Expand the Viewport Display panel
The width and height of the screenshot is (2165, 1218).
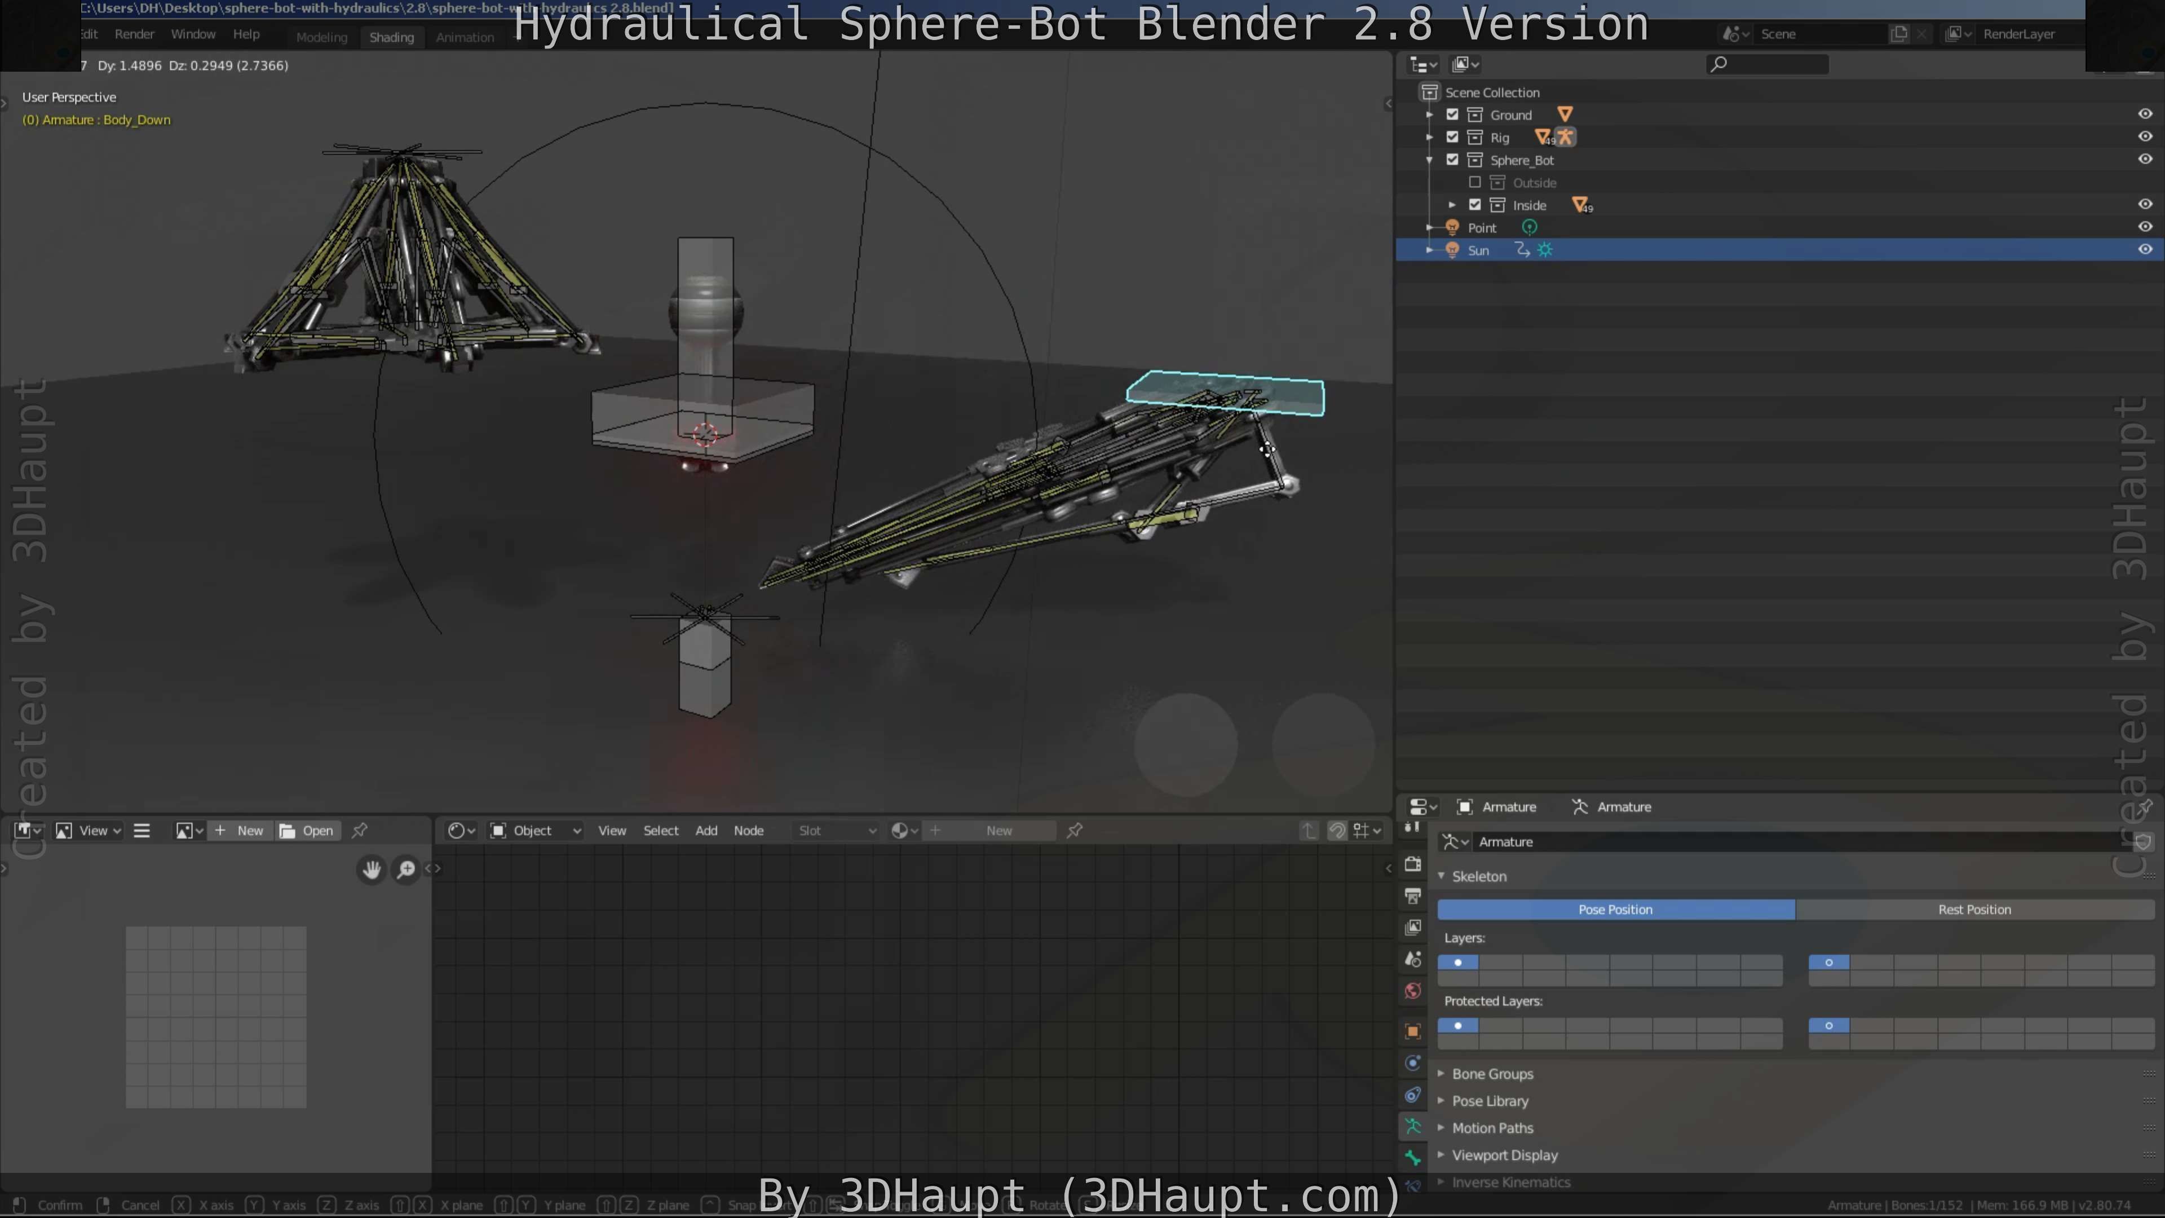point(1442,1155)
